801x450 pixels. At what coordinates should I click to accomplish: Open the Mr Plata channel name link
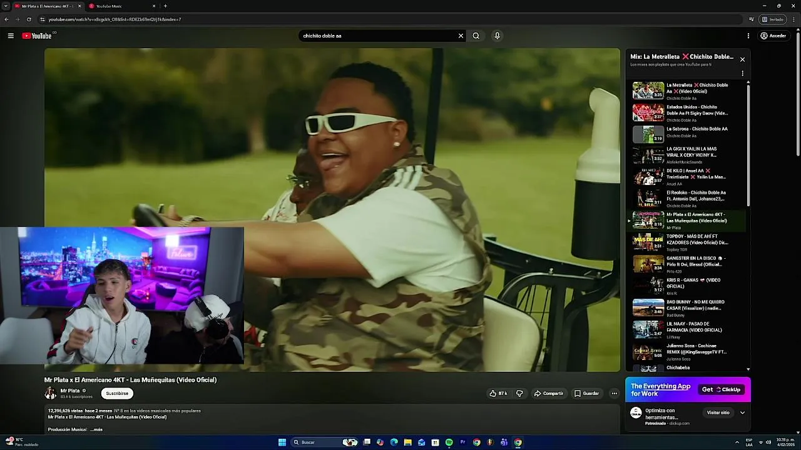point(70,391)
